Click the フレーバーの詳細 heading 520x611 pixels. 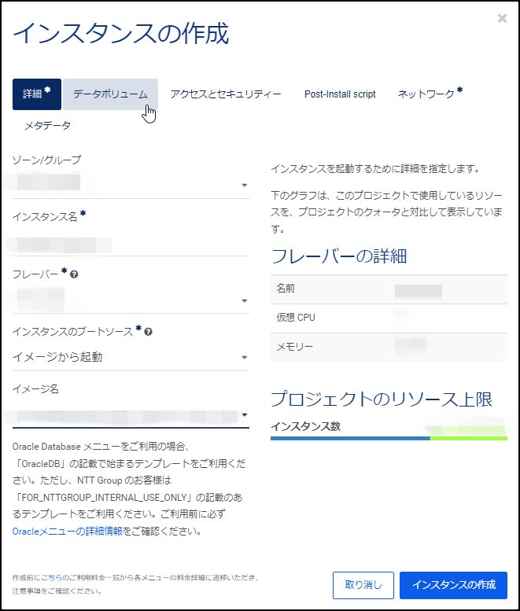[x=339, y=256]
